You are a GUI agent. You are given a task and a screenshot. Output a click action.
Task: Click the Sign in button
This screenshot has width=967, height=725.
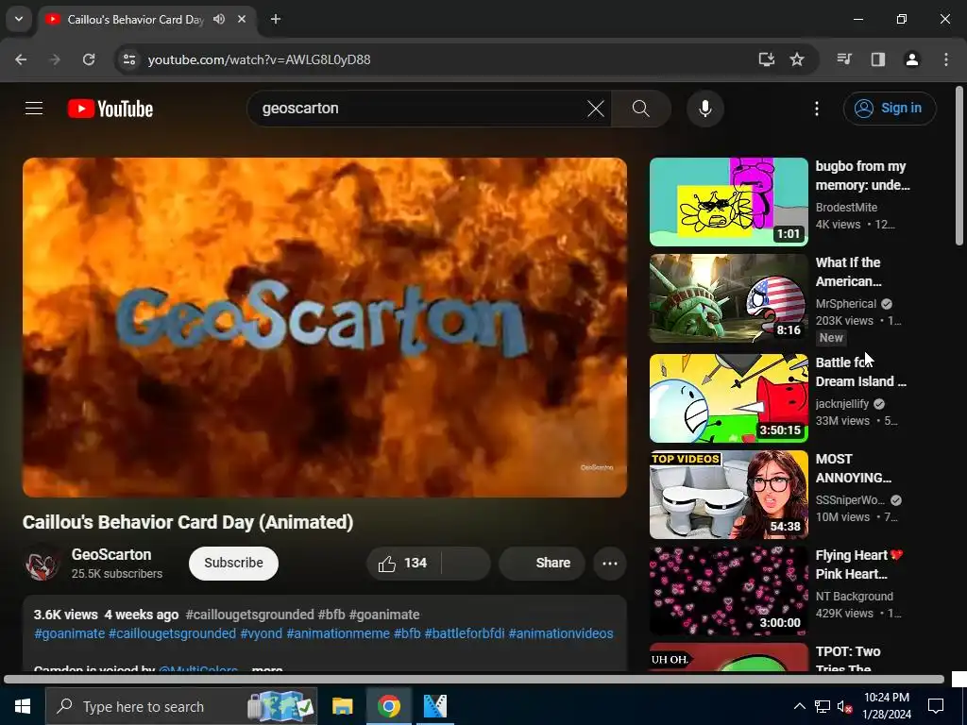[890, 109]
